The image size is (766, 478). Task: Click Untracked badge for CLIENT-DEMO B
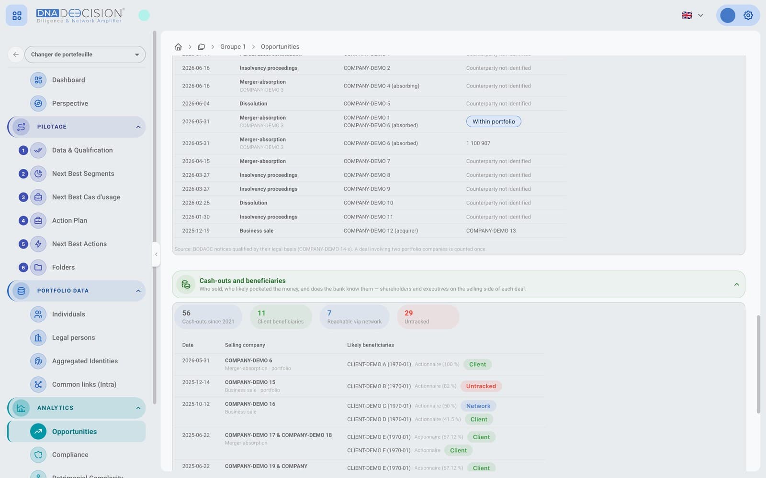(x=481, y=386)
